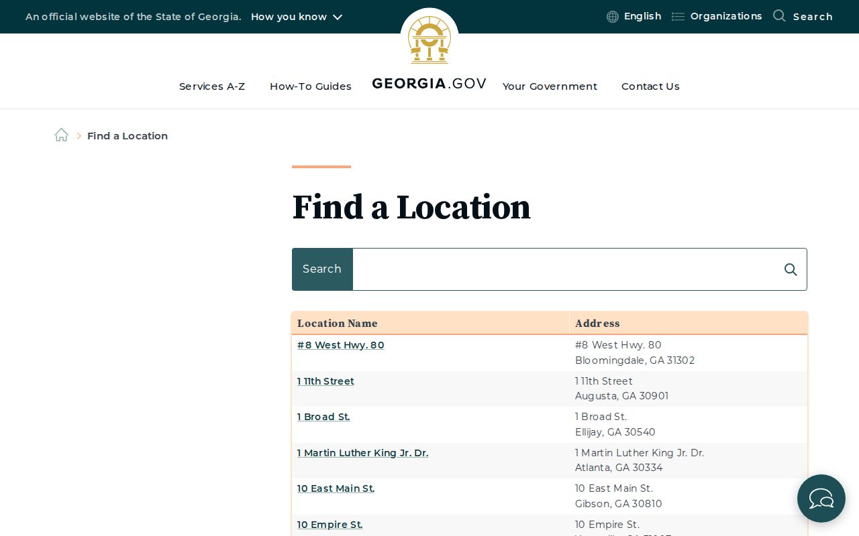
Task: Click "An official website of the State of Georgia" text
Action: (x=134, y=17)
